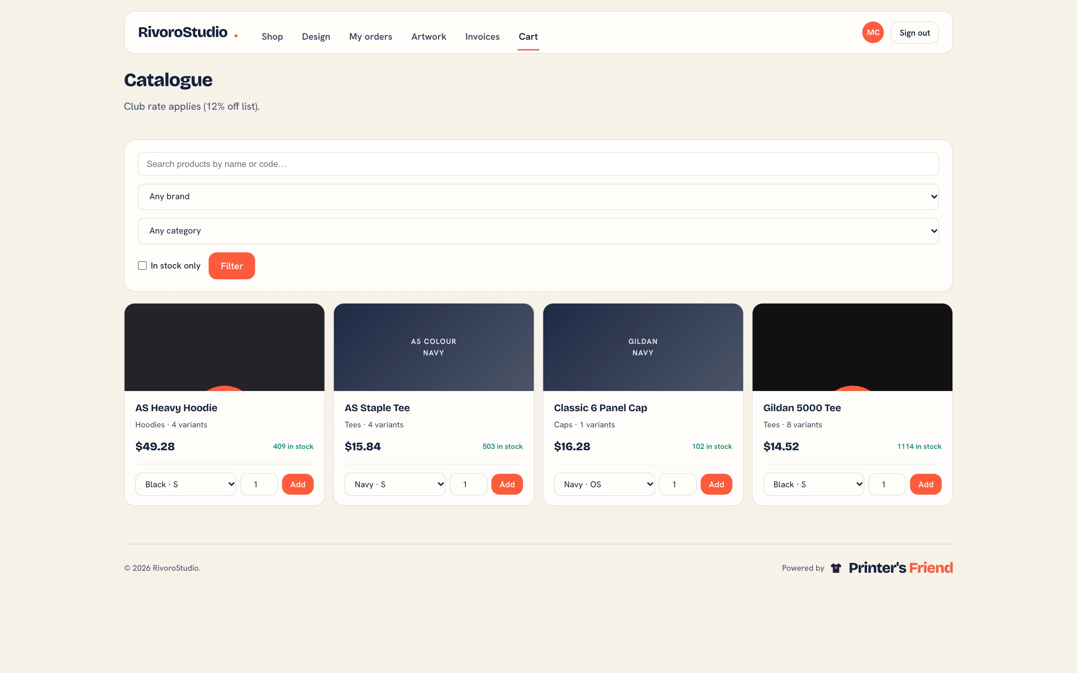Open the AS Heavy Hoodie product image
Image resolution: width=1077 pixels, height=673 pixels.
[x=224, y=347]
